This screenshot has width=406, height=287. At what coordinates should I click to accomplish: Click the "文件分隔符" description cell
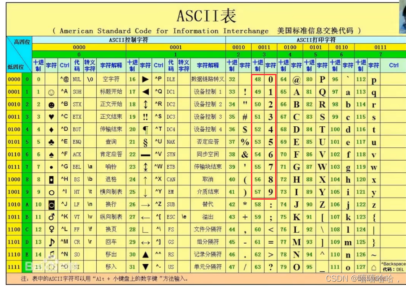(207, 229)
